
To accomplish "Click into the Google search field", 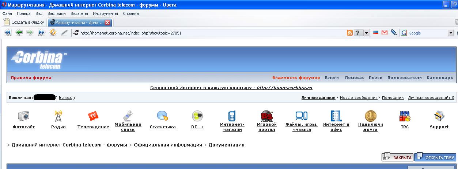I will 428,33.
